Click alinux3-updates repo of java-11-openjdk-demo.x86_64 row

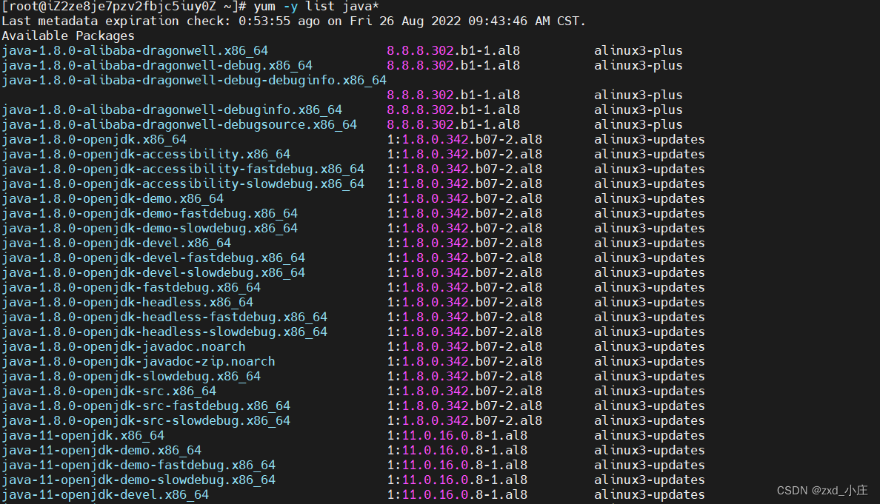[x=650, y=451]
